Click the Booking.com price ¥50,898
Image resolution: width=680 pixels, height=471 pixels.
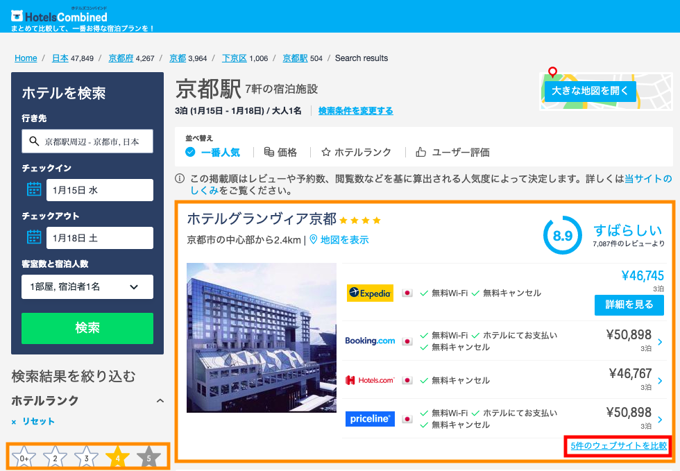tap(629, 335)
